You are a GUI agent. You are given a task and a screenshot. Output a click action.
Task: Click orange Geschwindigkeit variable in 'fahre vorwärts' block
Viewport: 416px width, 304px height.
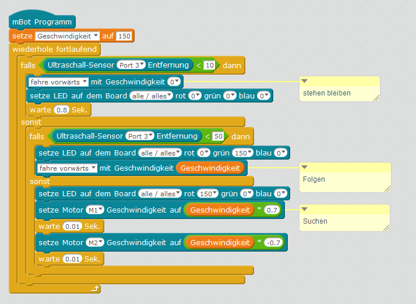pyautogui.click(x=211, y=168)
